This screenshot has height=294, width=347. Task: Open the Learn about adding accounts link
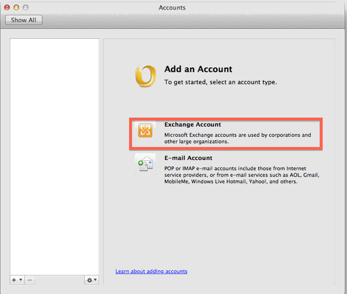[x=151, y=271]
